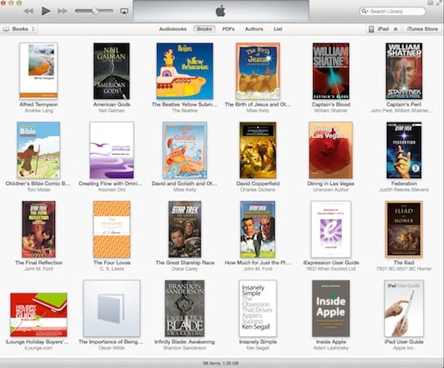Select the Dining in Las Vegas cover

[330, 150]
